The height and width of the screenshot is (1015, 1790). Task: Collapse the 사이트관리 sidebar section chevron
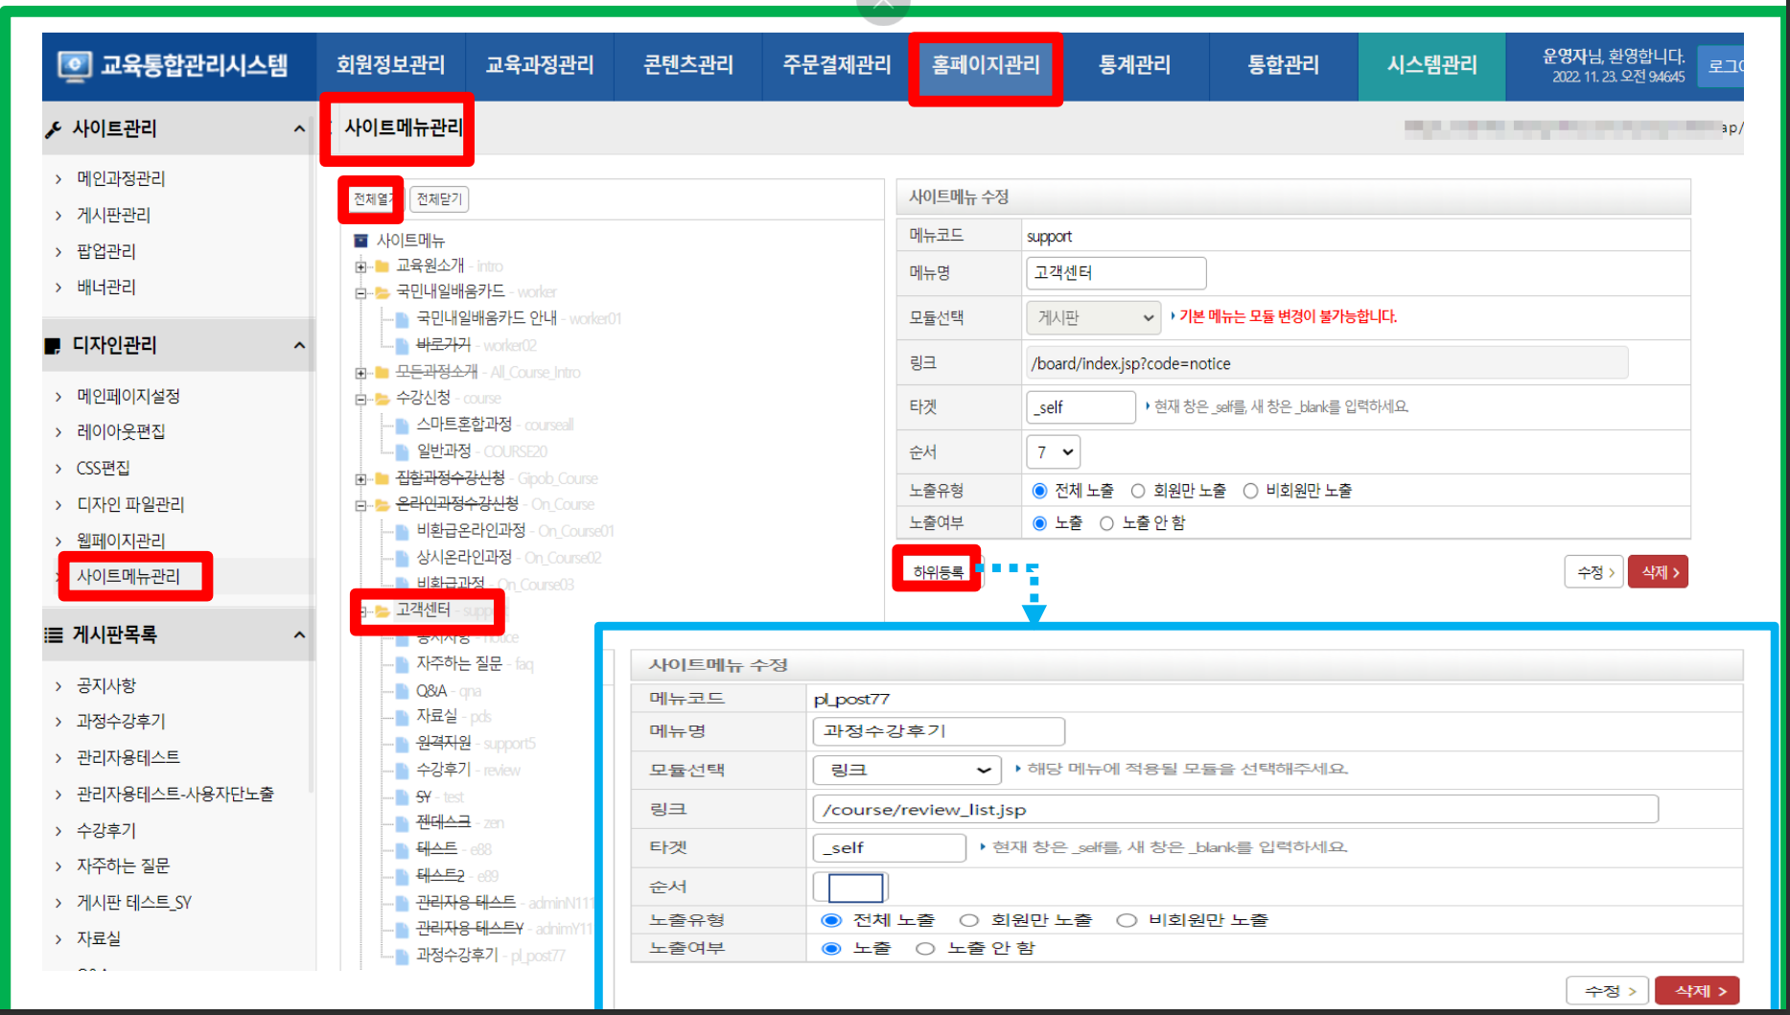pyautogui.click(x=299, y=129)
